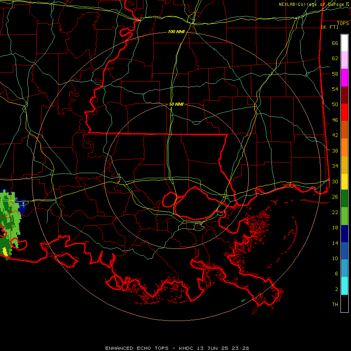Screen dimensions: 351x351
Task: Click the 38 legend value
Action: (335, 151)
